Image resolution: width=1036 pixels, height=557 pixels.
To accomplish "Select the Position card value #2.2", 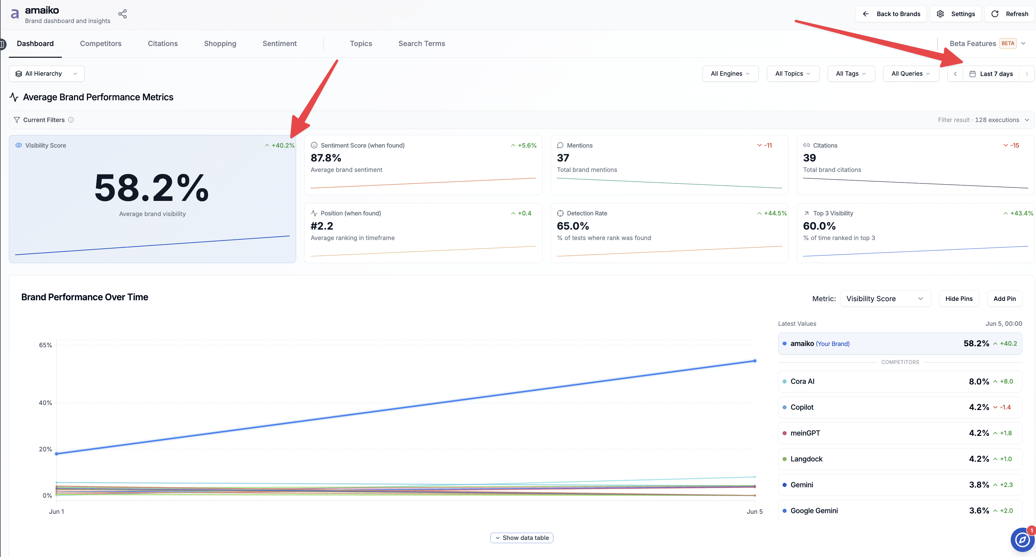I will click(322, 226).
